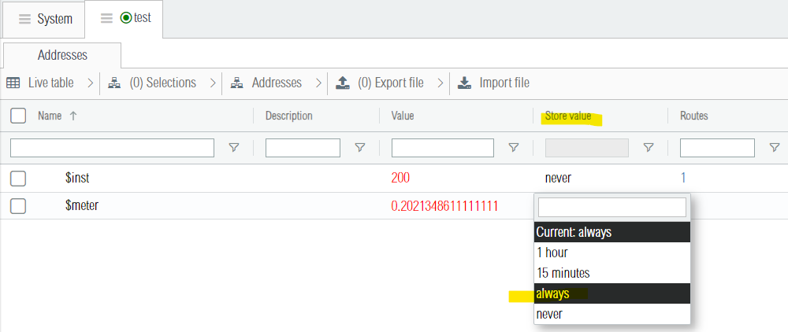
Task: Switch to the test tab
Action: pos(135,19)
